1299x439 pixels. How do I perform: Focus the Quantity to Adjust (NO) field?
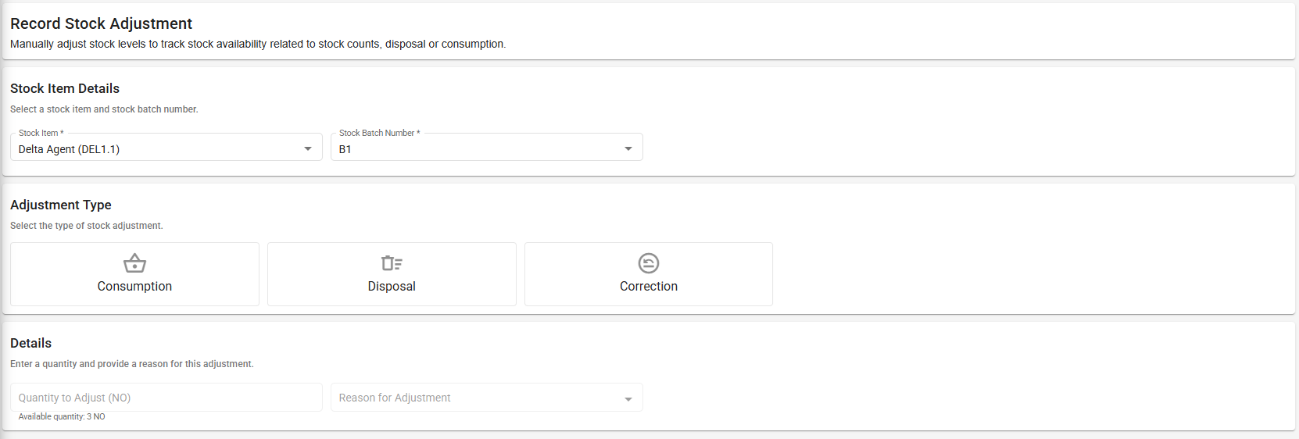[x=166, y=398]
